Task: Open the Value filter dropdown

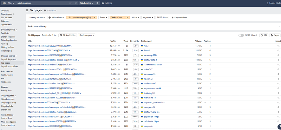Action: 135,18
